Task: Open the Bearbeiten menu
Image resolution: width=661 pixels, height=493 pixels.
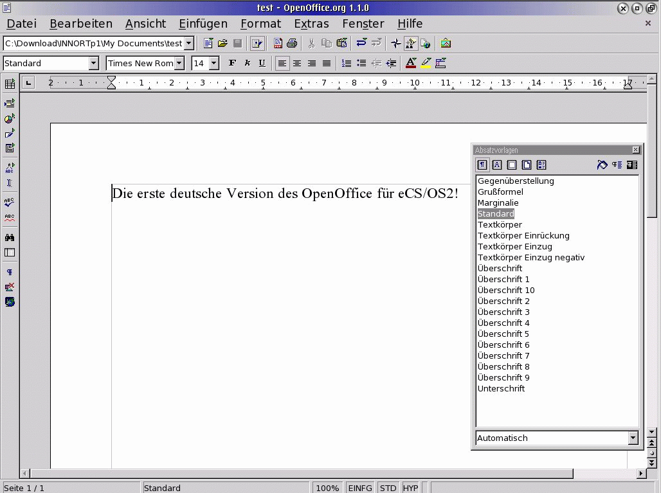Action: [81, 24]
